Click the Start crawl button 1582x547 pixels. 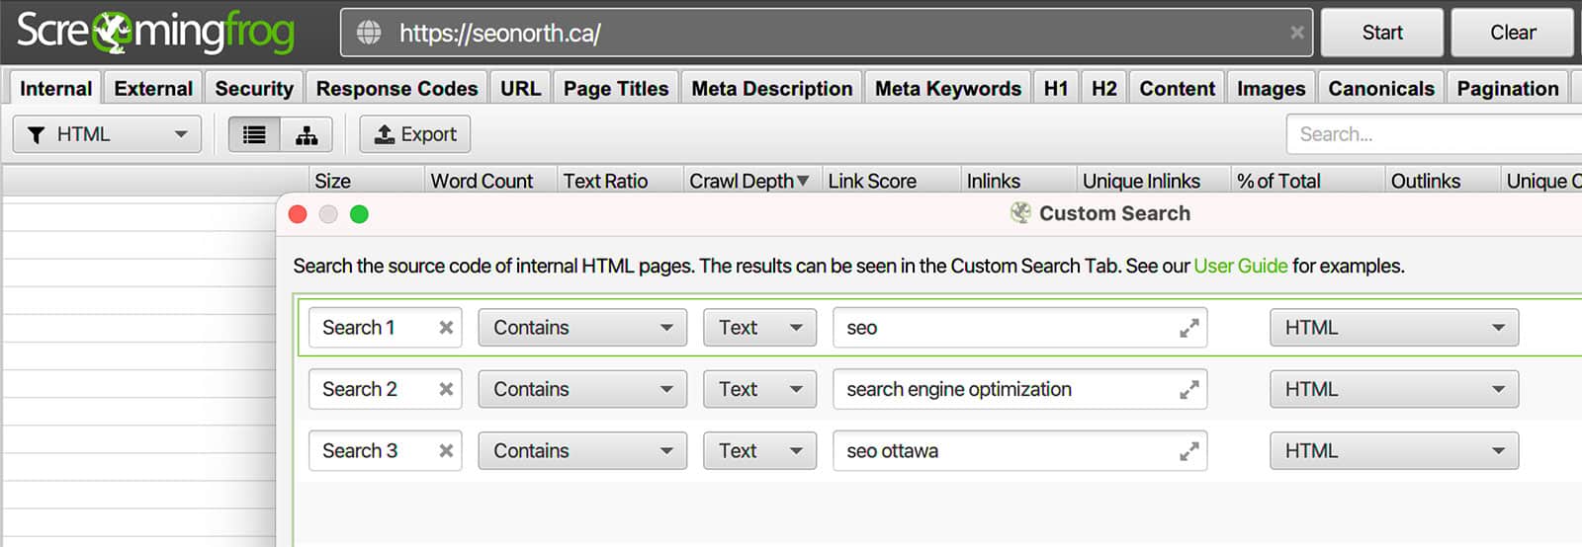click(x=1382, y=33)
